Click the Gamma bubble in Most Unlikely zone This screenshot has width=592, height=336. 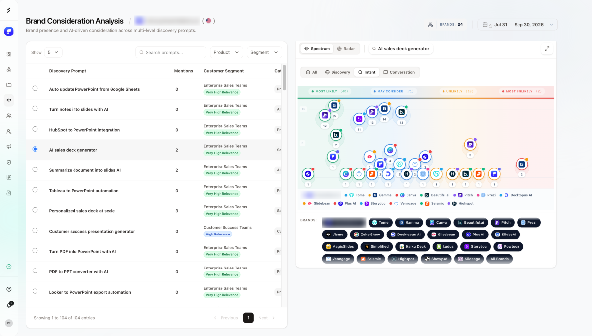pyautogui.click(x=521, y=164)
